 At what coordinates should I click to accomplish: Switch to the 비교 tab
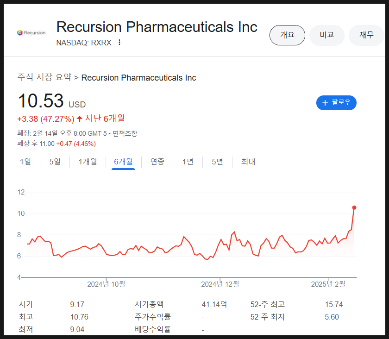click(x=327, y=35)
